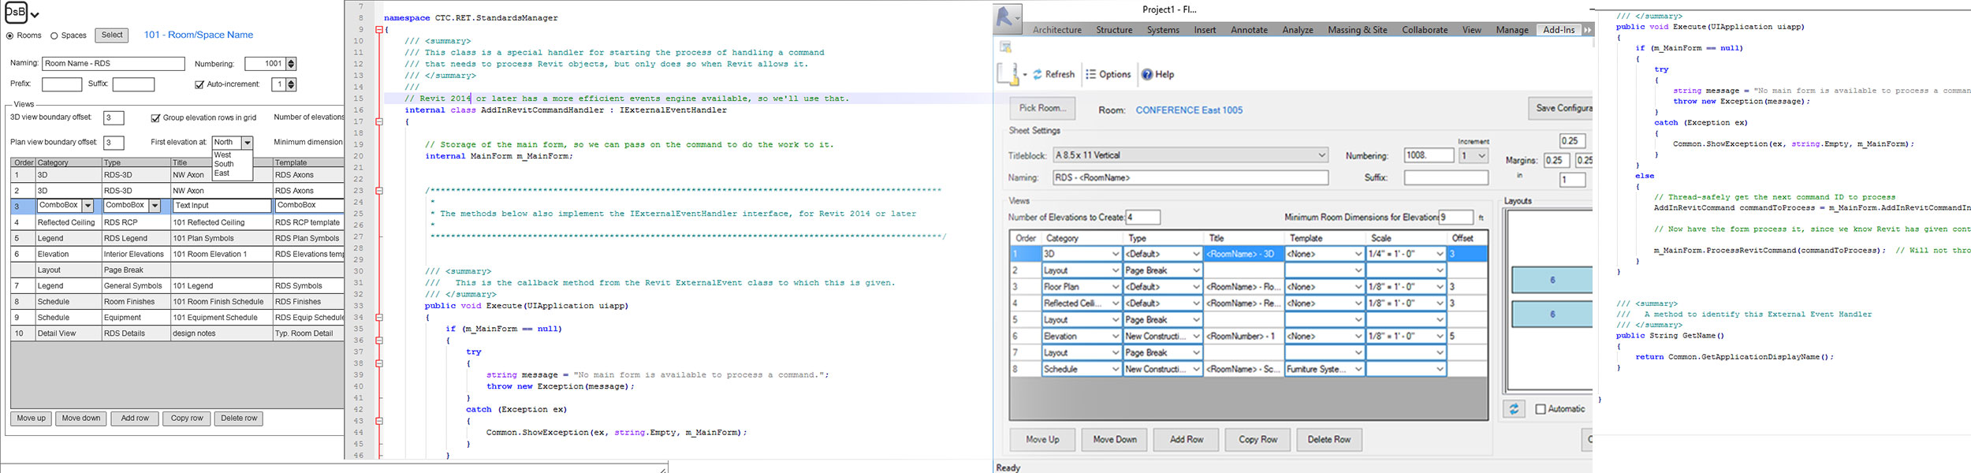The height and width of the screenshot is (473, 1971).
Task: Click the DsB logo icon
Action: [17, 13]
